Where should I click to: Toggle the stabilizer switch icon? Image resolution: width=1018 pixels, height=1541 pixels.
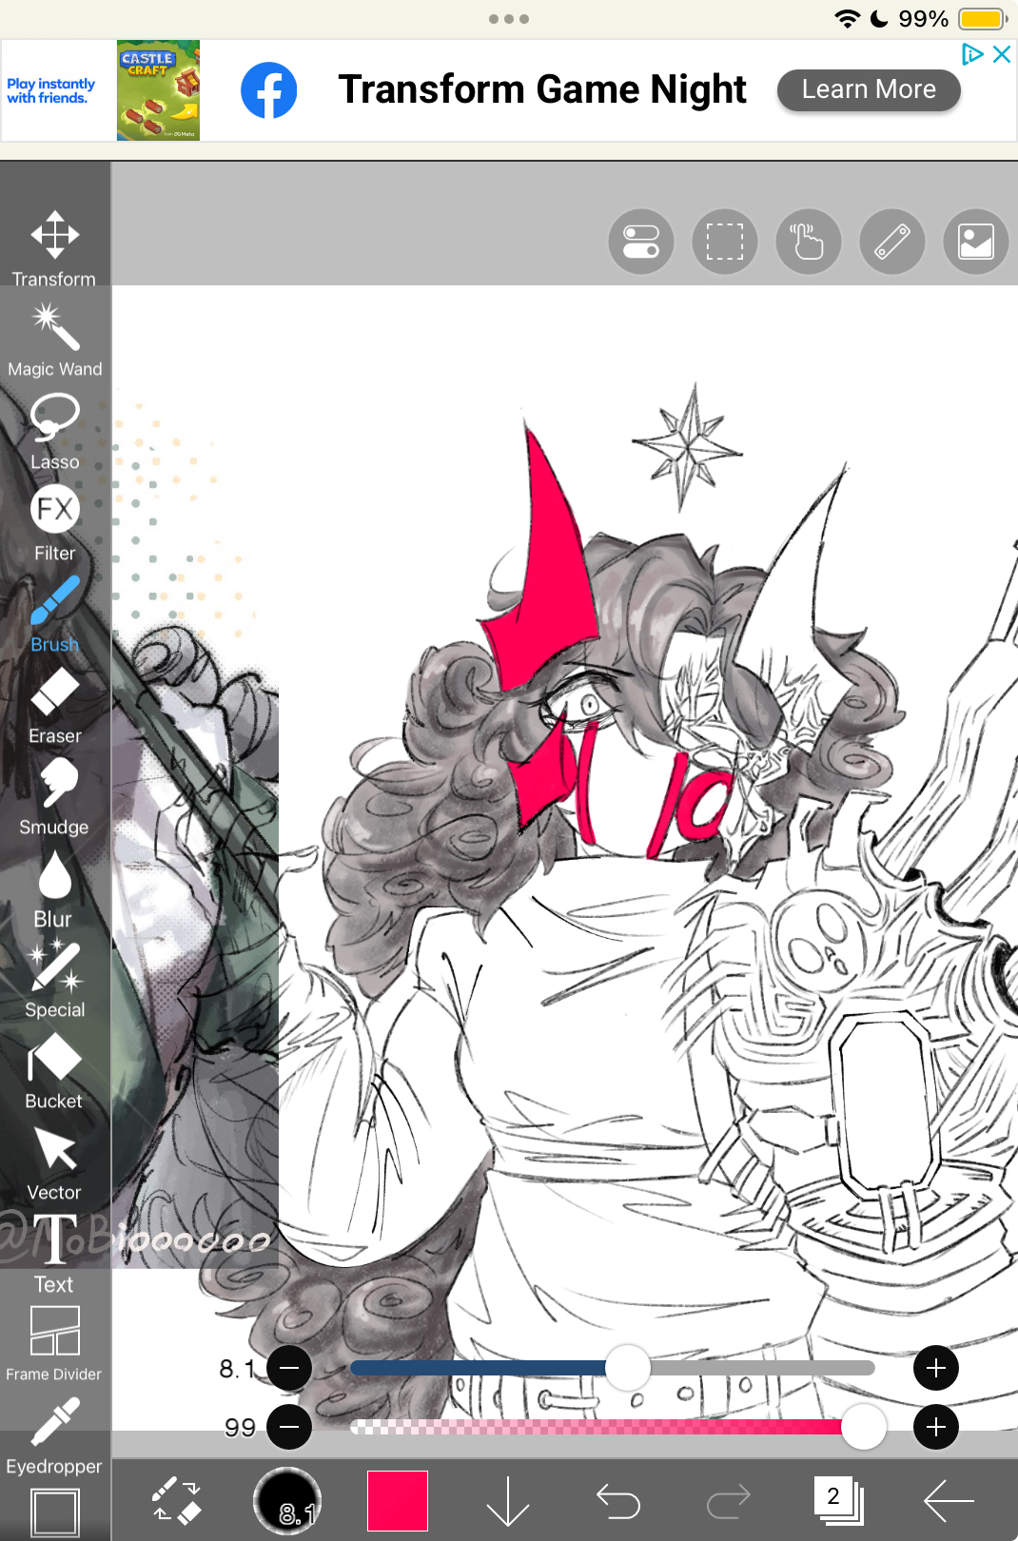tap(641, 242)
